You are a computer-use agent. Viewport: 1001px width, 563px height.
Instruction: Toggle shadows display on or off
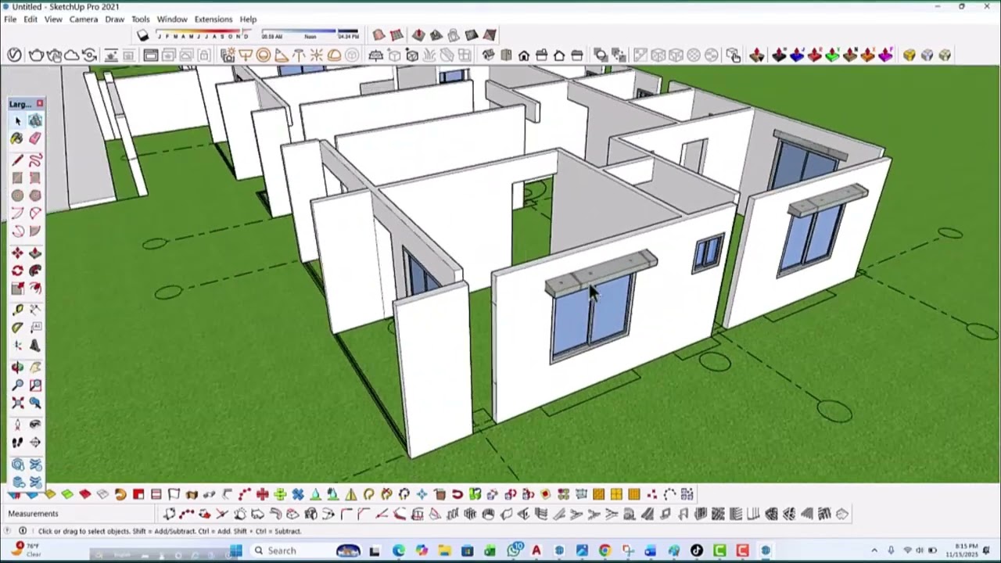[142, 35]
